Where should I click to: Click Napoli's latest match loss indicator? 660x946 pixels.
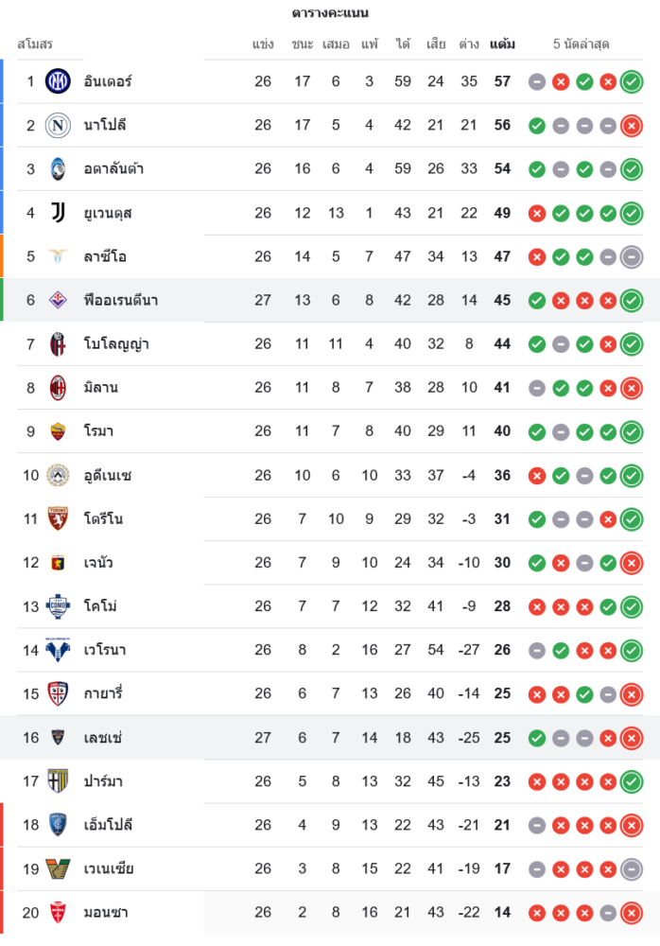pyautogui.click(x=632, y=125)
